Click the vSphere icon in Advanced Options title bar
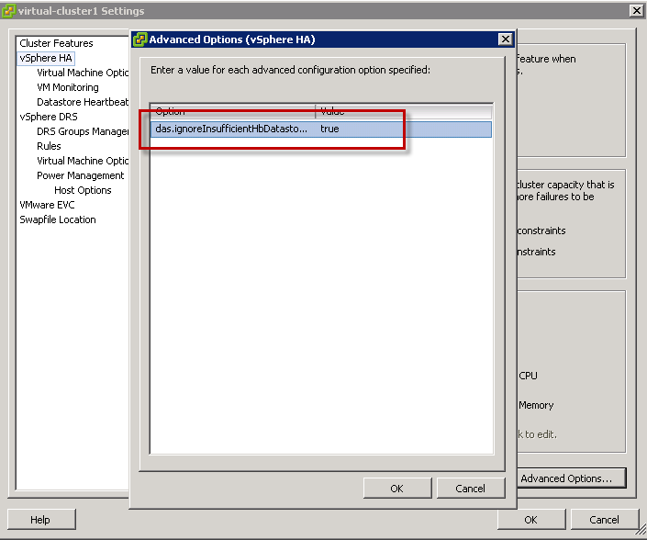 [x=139, y=39]
